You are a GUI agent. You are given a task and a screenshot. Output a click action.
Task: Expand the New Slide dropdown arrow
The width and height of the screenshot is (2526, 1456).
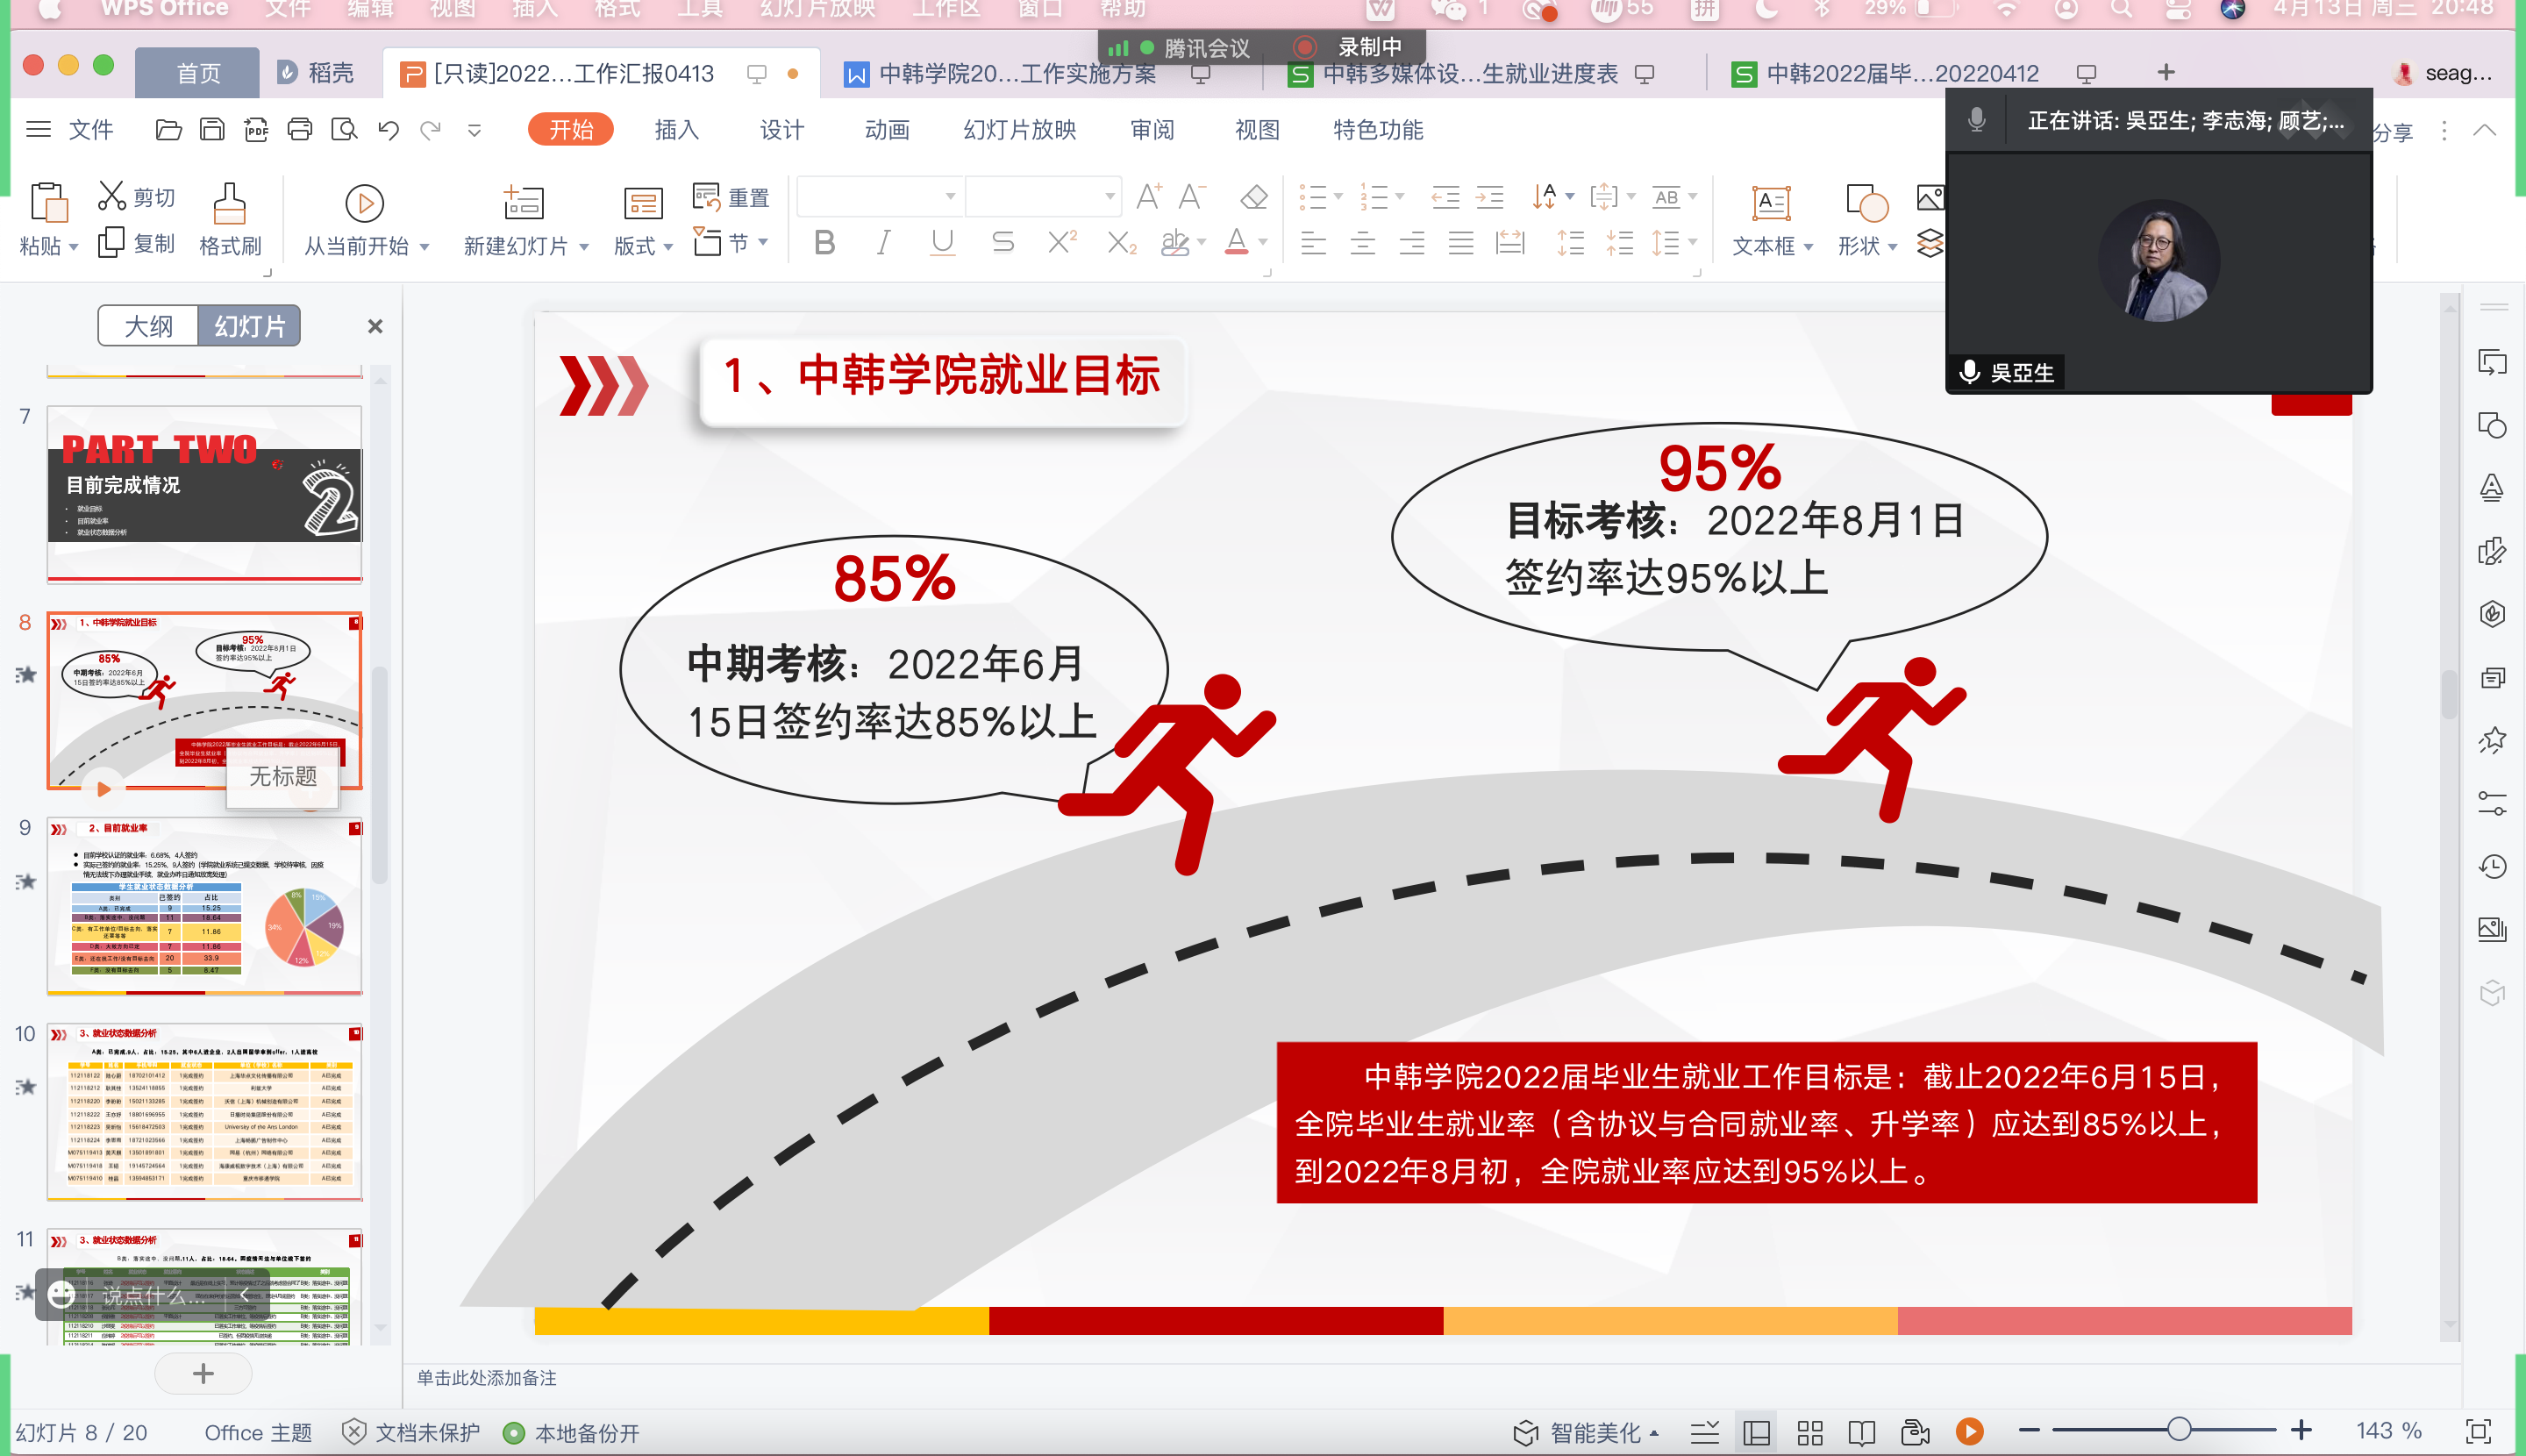pos(584,246)
